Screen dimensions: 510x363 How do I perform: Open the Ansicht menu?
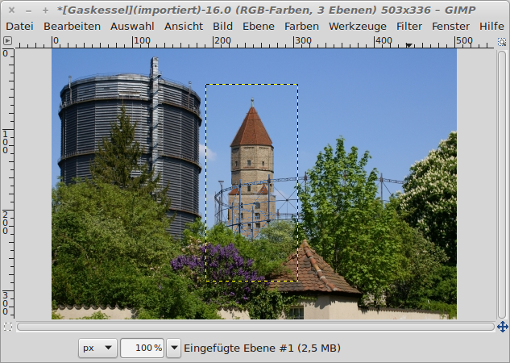(x=184, y=26)
